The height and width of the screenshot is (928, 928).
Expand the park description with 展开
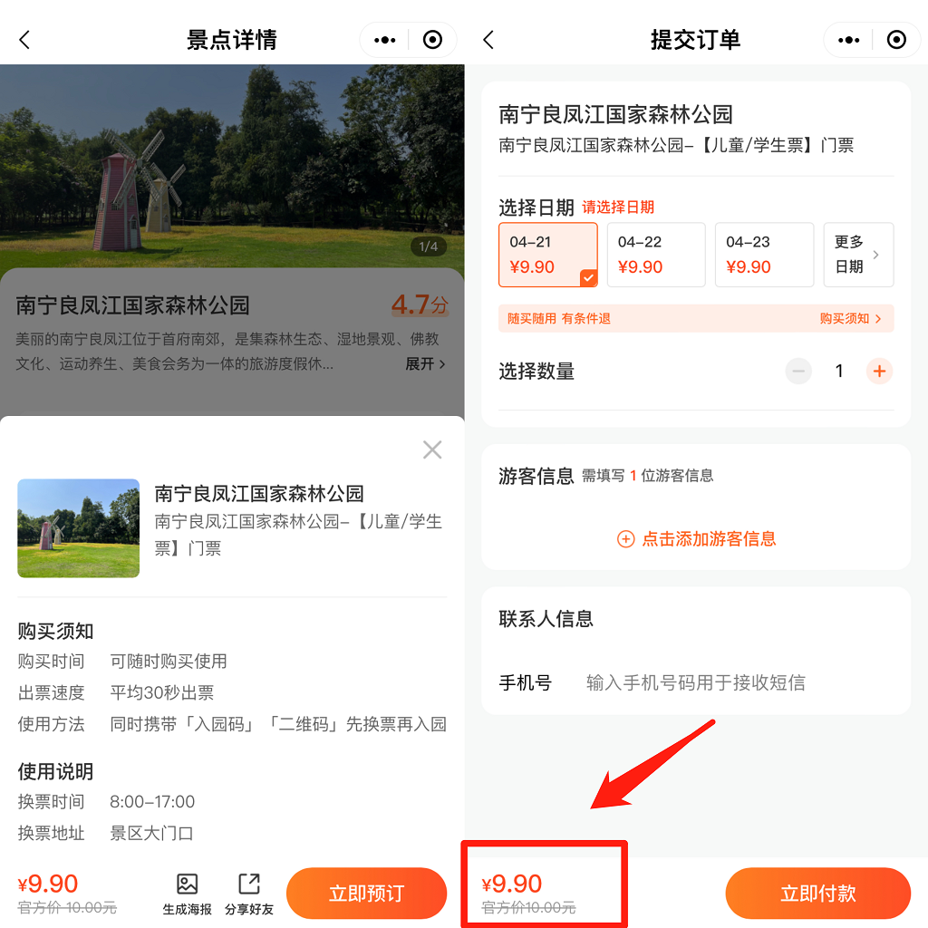[x=425, y=364]
